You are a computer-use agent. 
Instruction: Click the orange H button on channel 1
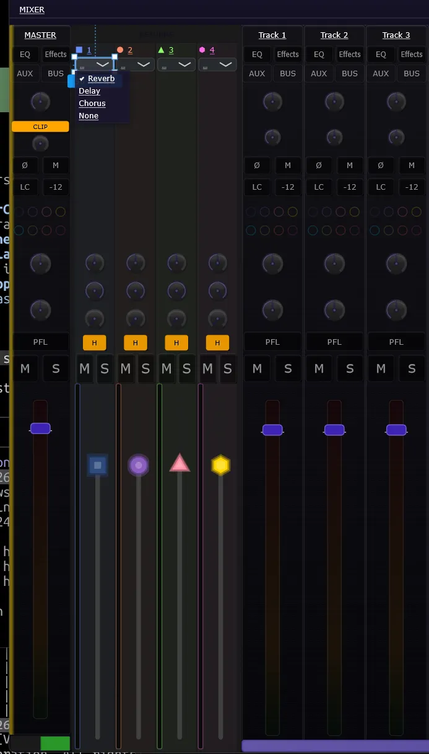click(95, 343)
